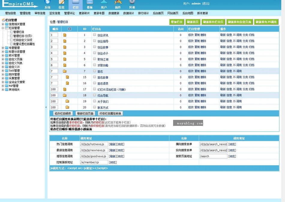
Task: Expand the TAGS管理 tree node
Action: [3, 71]
